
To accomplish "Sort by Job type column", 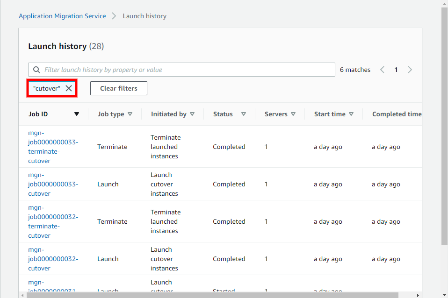I will [x=130, y=114].
